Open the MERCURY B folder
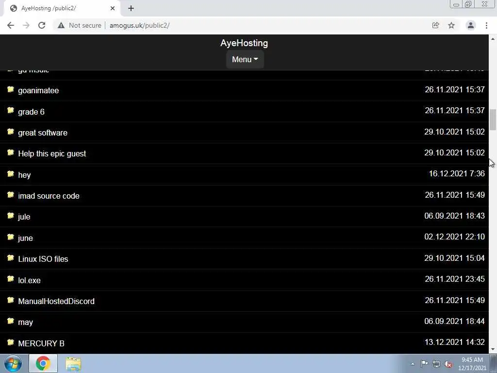Viewport: 497px width, 373px height. tap(41, 343)
